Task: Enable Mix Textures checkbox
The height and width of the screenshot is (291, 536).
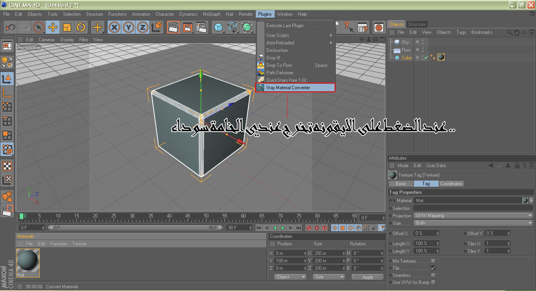Action: [x=434, y=261]
